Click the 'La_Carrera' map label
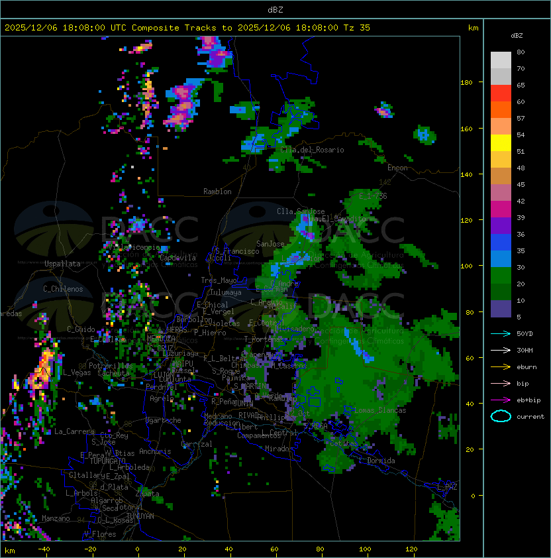Image resolution: width=551 pixels, height=558 pixels. pyautogui.click(x=75, y=431)
